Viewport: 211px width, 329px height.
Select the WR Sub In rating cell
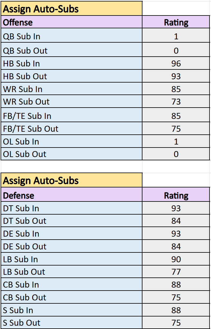pos(176,89)
